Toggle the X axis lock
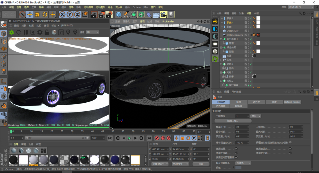319x173 pixels. coord(62,14)
